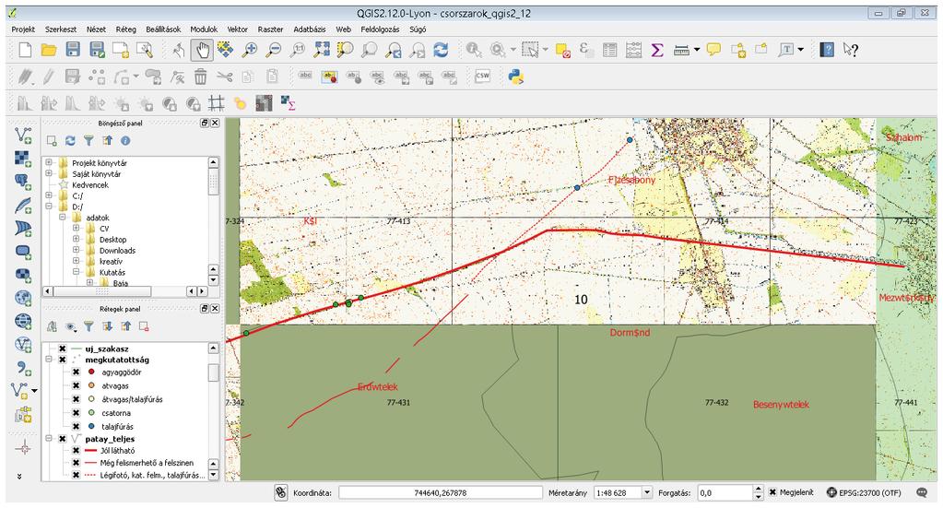Open the Field Calculator abacus icon

click(x=634, y=50)
